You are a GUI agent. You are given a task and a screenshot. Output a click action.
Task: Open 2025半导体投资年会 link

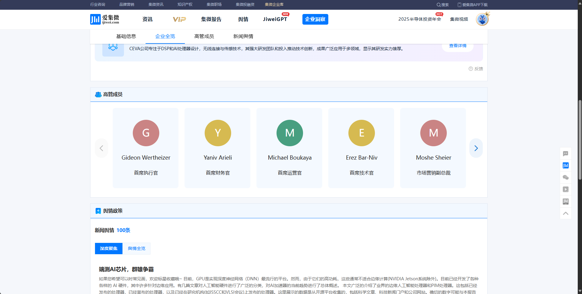[x=420, y=19]
